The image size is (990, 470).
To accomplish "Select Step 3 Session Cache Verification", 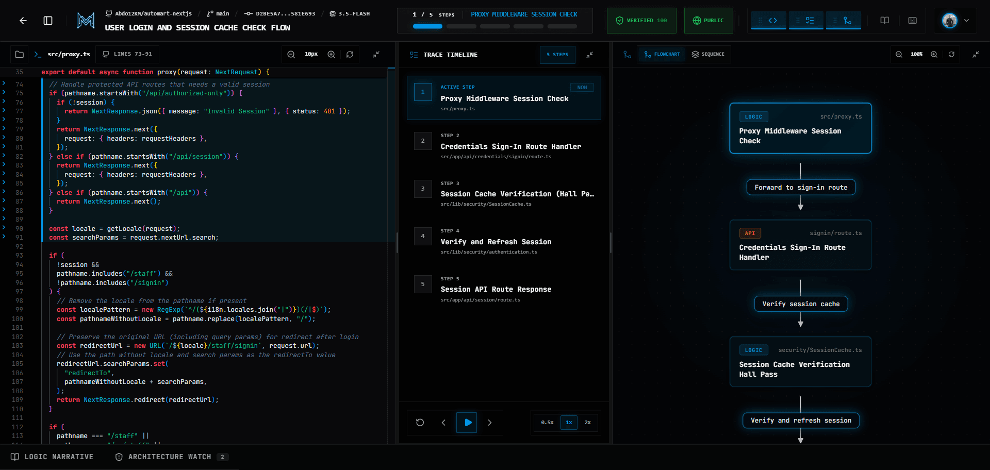I will [x=504, y=194].
